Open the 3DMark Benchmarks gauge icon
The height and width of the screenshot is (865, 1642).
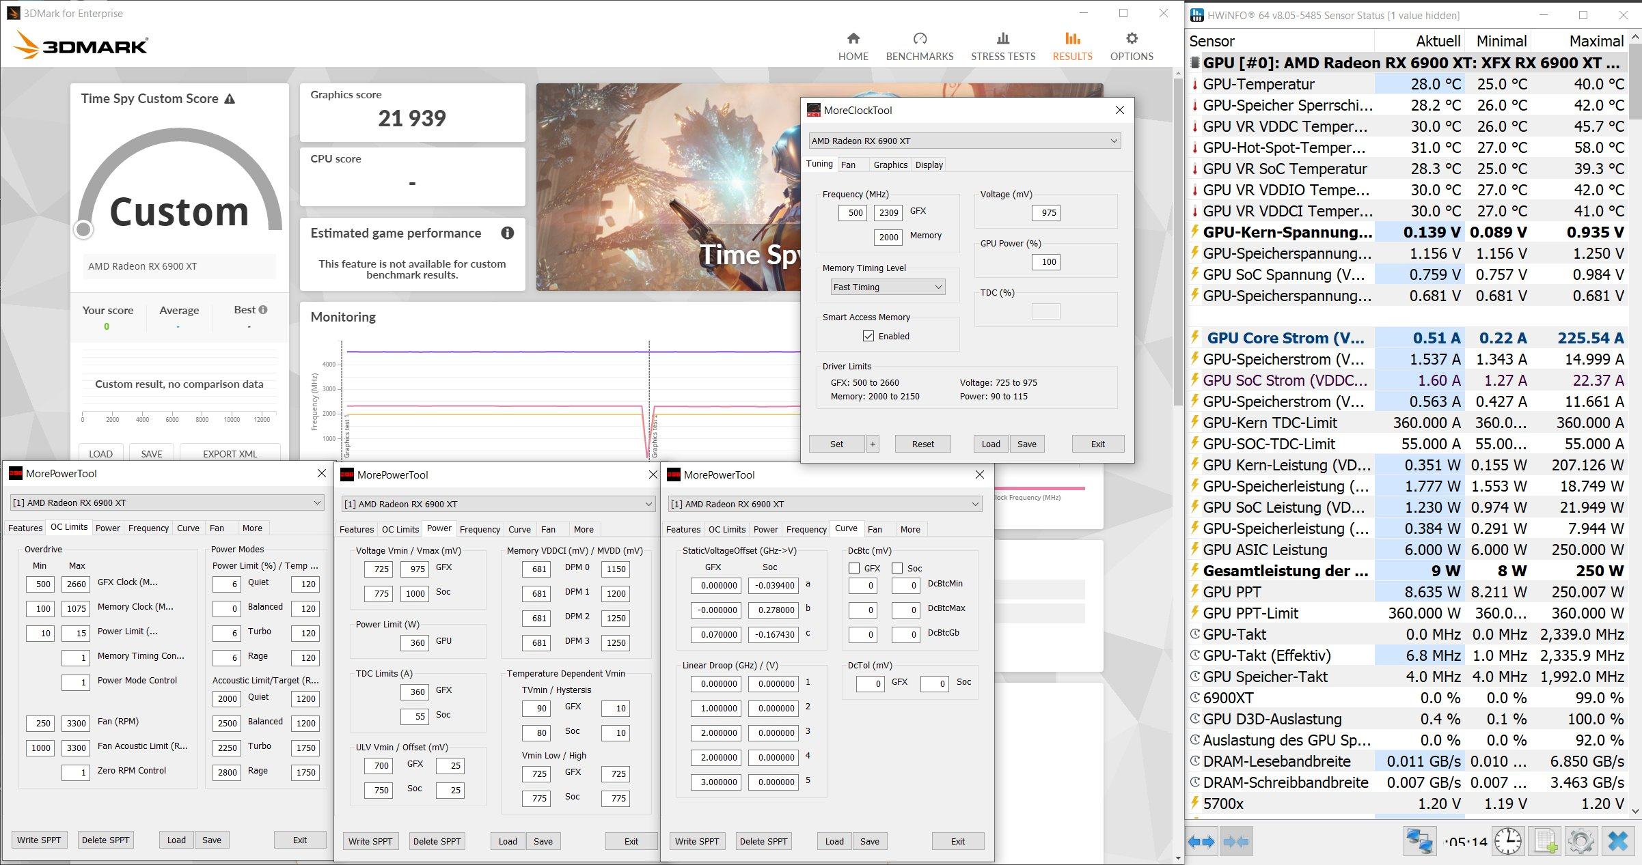coord(919,39)
